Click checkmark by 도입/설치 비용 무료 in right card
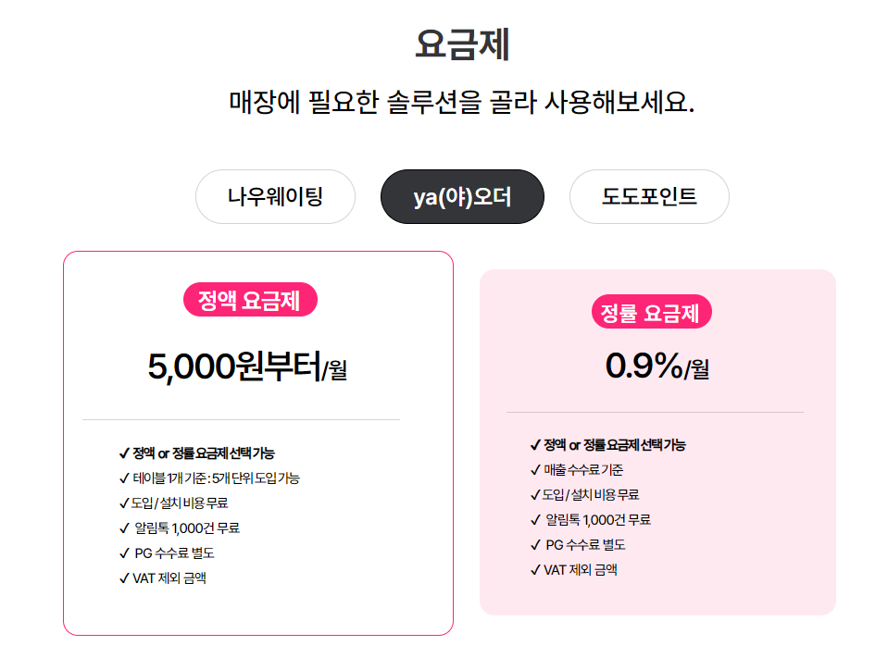Viewport: 888px width, 658px height. tap(536, 495)
